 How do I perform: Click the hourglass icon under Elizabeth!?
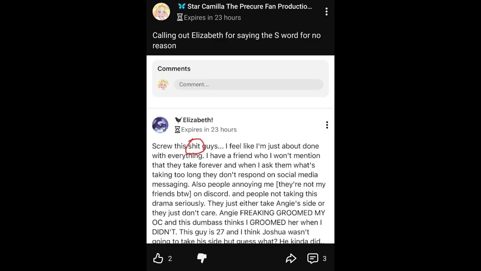[177, 129]
